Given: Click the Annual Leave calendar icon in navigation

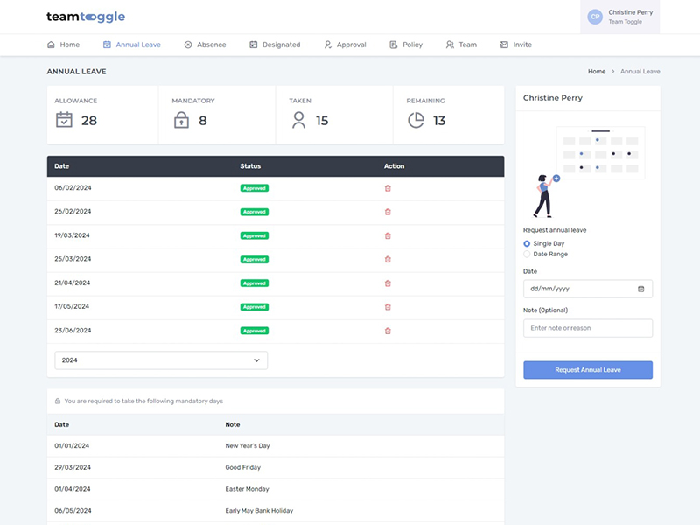Looking at the screenshot, I should pos(107,45).
